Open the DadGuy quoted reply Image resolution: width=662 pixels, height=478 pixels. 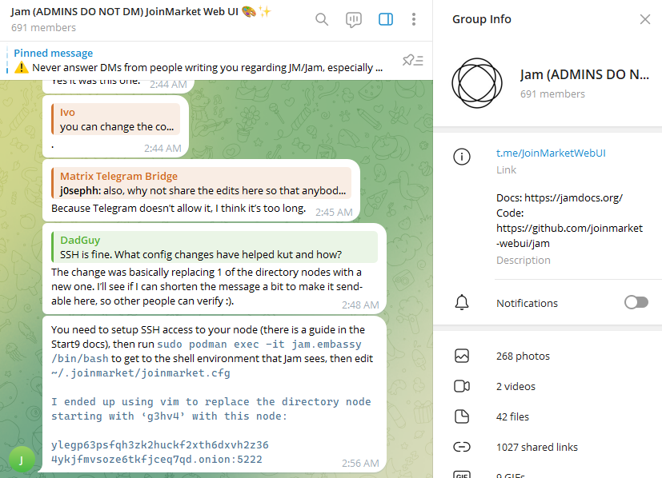coord(215,247)
